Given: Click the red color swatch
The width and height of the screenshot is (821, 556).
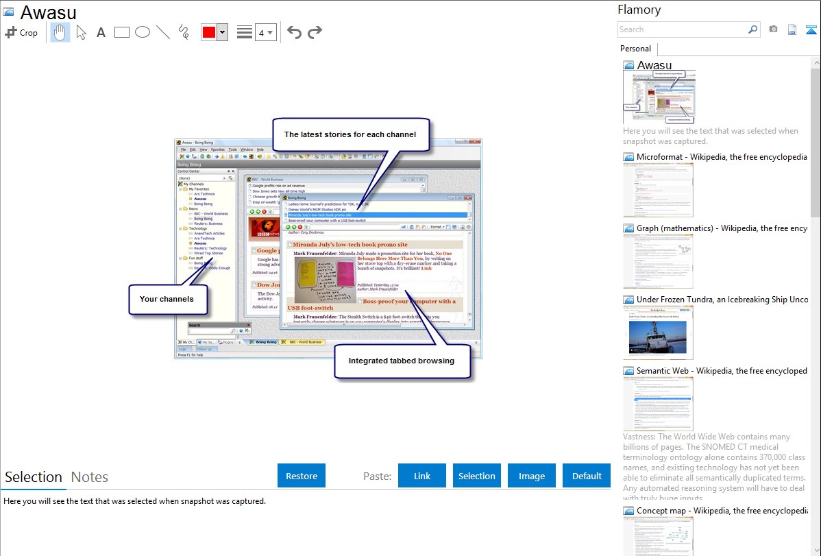Looking at the screenshot, I should point(209,32).
